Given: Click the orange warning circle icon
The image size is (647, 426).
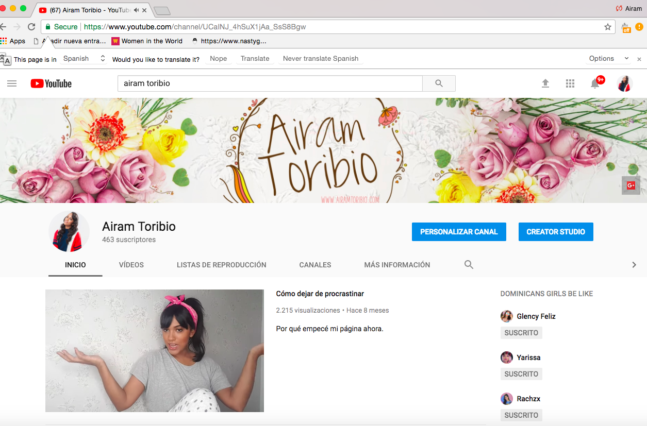Looking at the screenshot, I should pyautogui.click(x=639, y=27).
